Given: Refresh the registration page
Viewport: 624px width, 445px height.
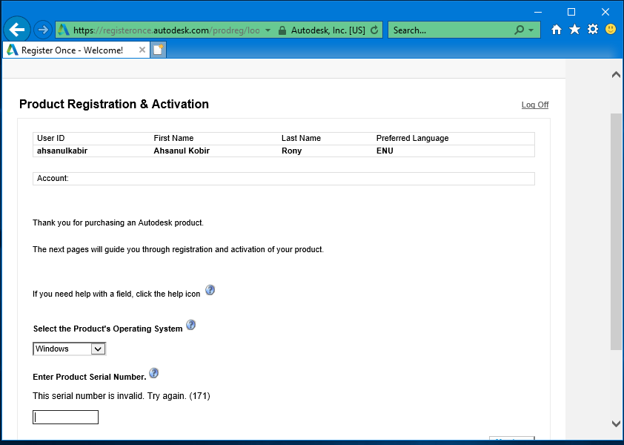Looking at the screenshot, I should (374, 30).
